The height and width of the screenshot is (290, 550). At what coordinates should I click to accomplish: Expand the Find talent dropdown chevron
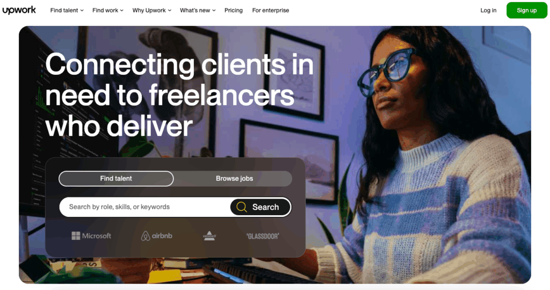tap(82, 11)
